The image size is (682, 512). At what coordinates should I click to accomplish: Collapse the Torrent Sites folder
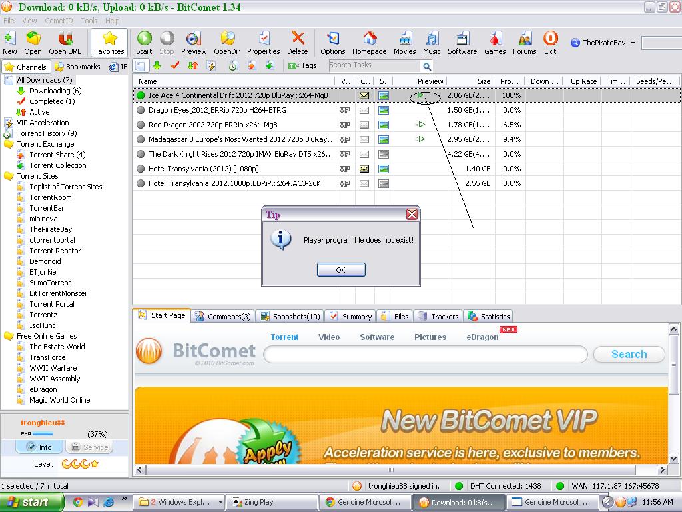(x=9, y=176)
